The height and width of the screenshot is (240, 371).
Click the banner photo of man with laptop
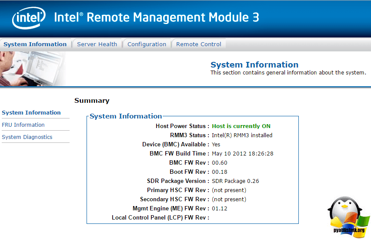tap(32, 68)
